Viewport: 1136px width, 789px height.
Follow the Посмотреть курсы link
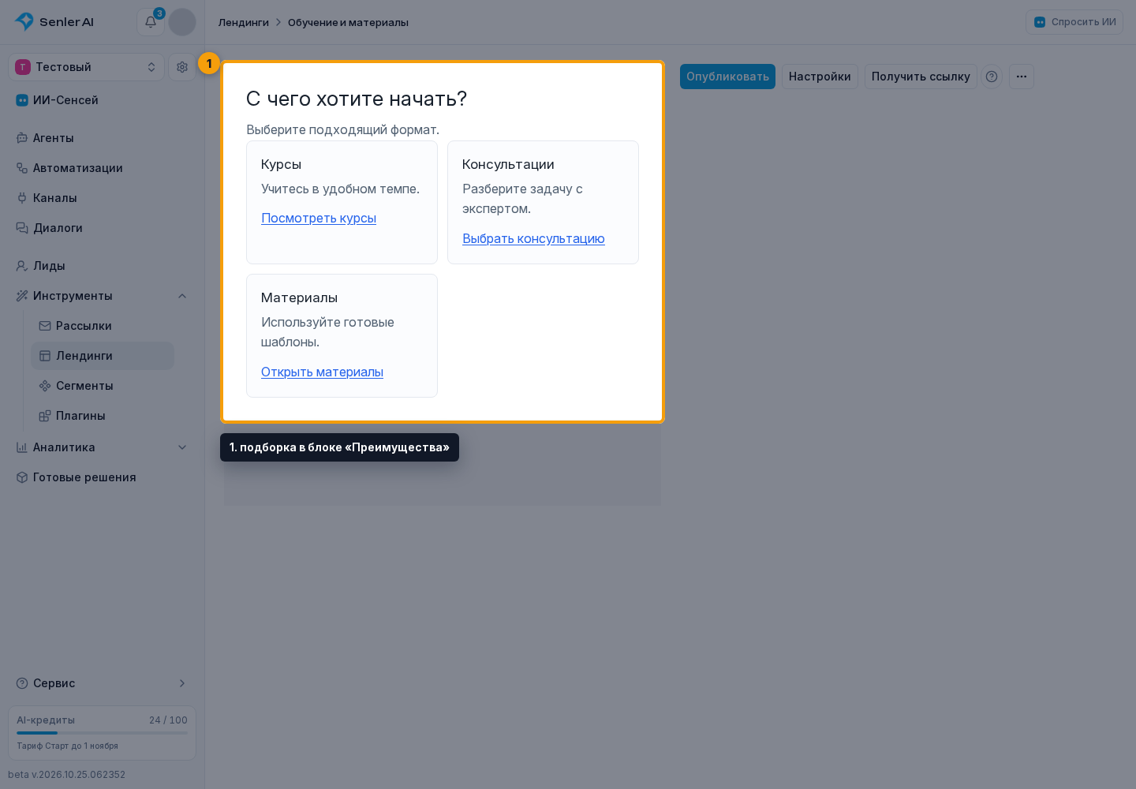319,218
